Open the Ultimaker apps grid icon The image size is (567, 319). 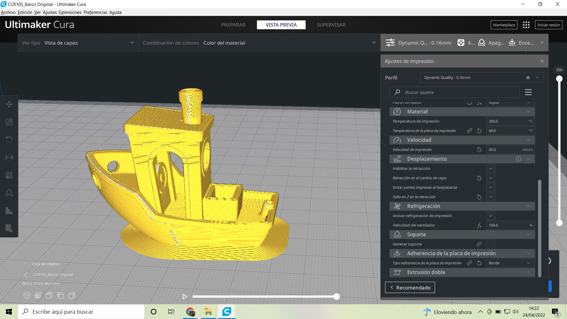pyautogui.click(x=526, y=25)
